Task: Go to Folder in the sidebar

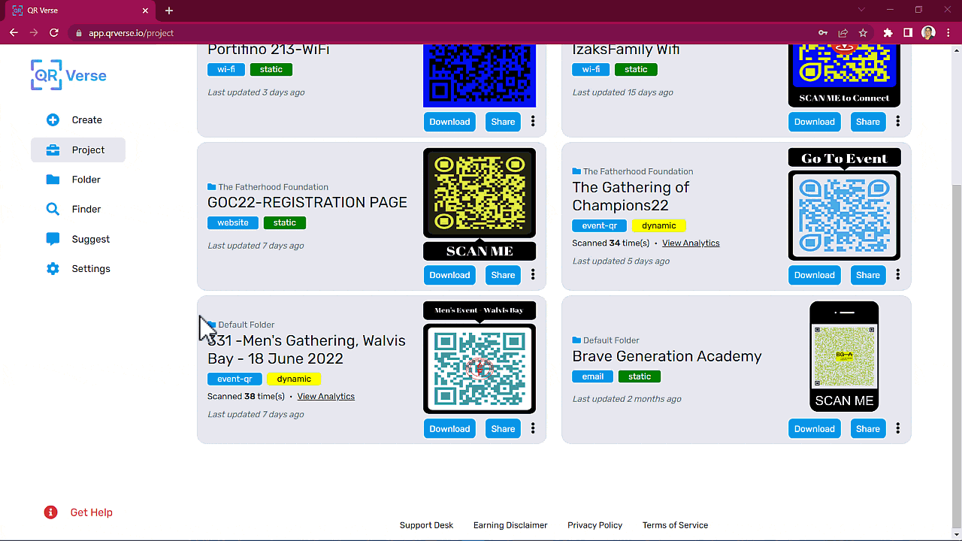Action: (x=78, y=180)
